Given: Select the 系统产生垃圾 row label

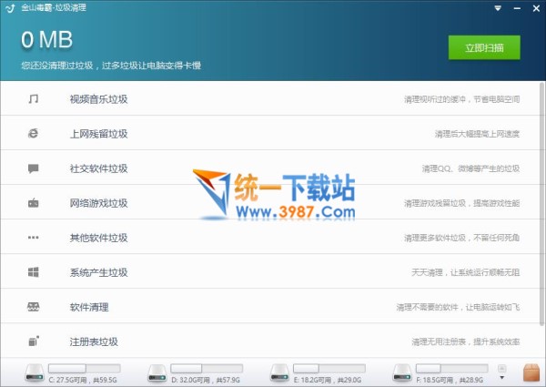Looking at the screenshot, I should [98, 272].
